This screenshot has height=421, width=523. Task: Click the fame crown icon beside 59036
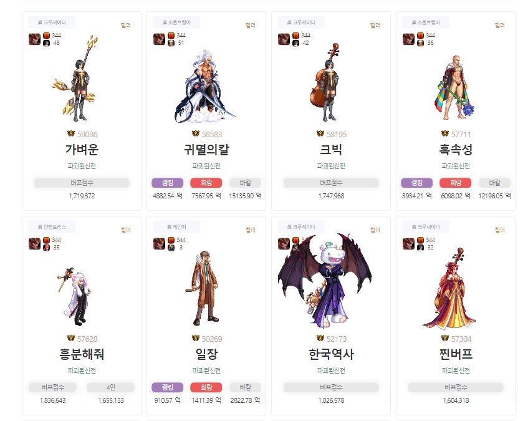pyautogui.click(x=70, y=133)
